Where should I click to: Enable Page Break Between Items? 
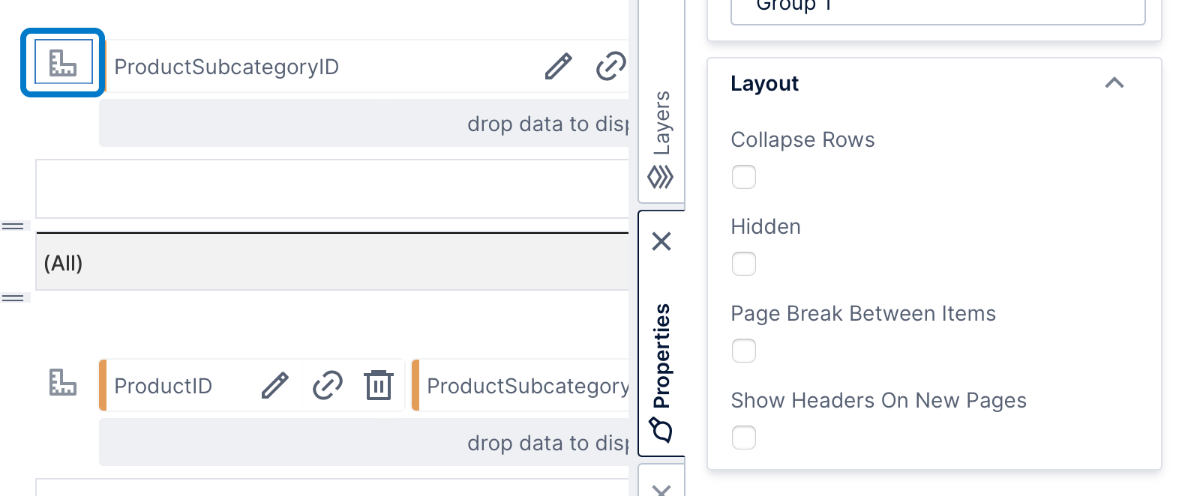pyautogui.click(x=743, y=351)
